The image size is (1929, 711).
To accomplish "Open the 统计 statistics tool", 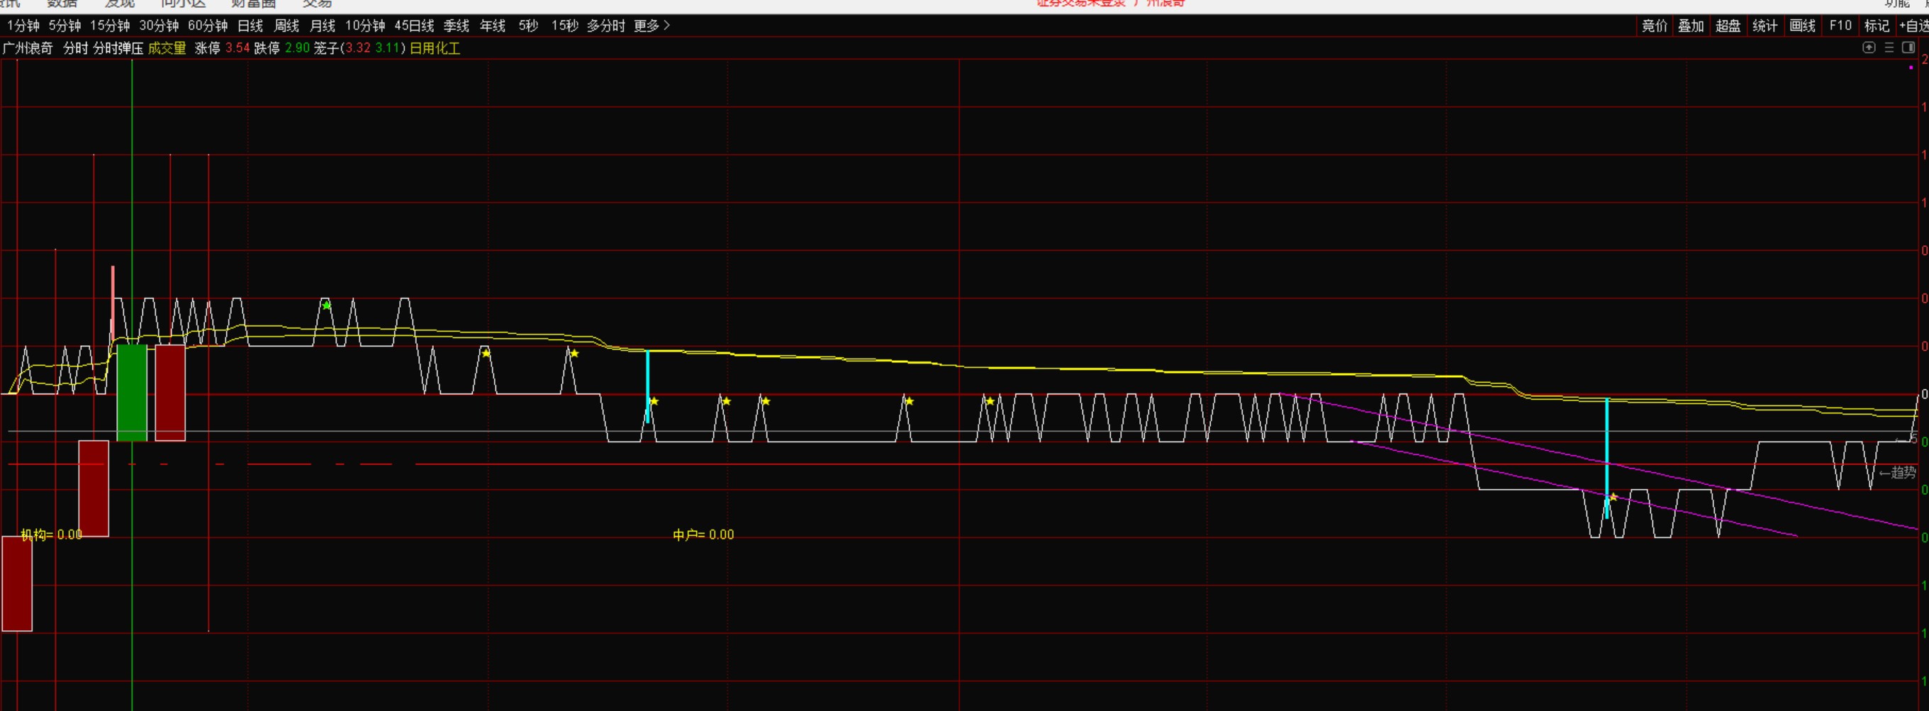I will [1765, 26].
